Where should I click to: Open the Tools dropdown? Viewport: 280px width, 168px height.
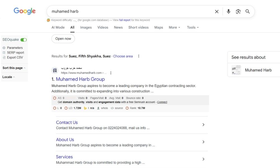pyautogui.click(x=193, y=27)
